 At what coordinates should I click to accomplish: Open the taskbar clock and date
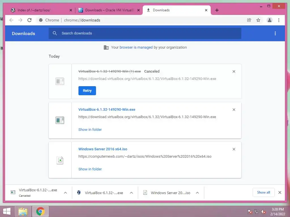pyautogui.click(x=278, y=212)
